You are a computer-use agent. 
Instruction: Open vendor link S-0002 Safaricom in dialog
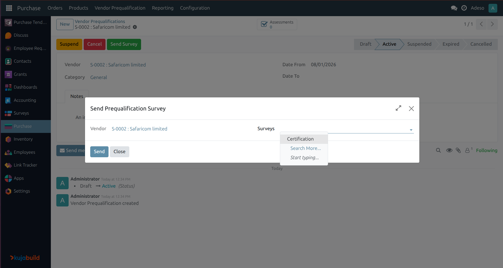139,129
